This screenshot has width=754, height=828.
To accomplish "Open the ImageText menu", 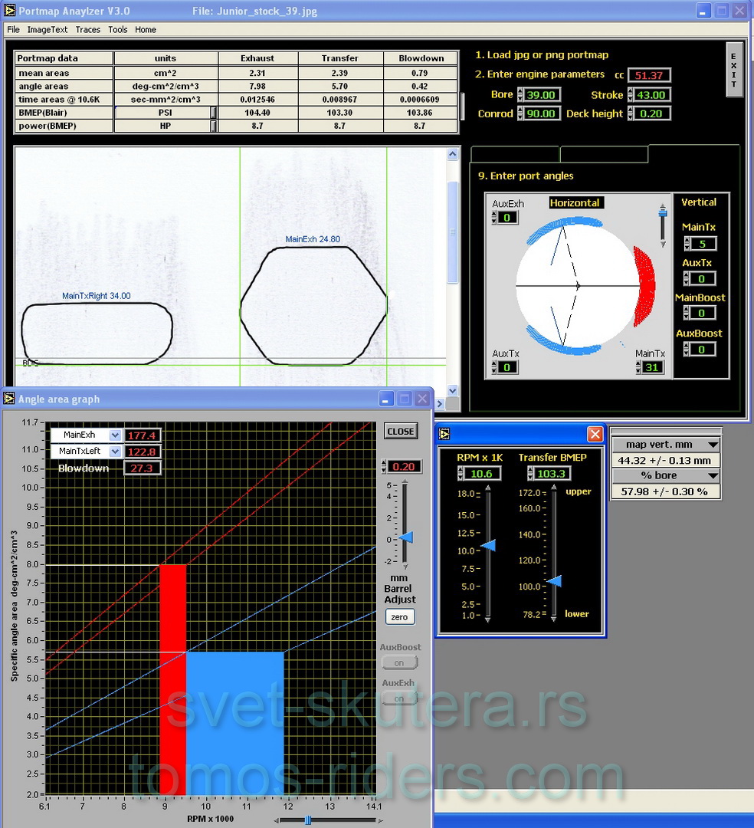I will pos(48,30).
